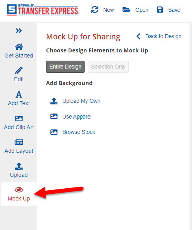Click the New refresh icon
Viewport: 192px width, 230px height.
point(95,10)
